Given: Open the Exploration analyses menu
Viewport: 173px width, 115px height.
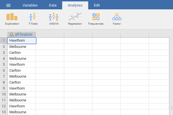Looking at the screenshot, I should click(x=12, y=19).
